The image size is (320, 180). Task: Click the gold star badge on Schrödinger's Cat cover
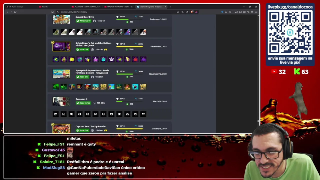pos(53,42)
